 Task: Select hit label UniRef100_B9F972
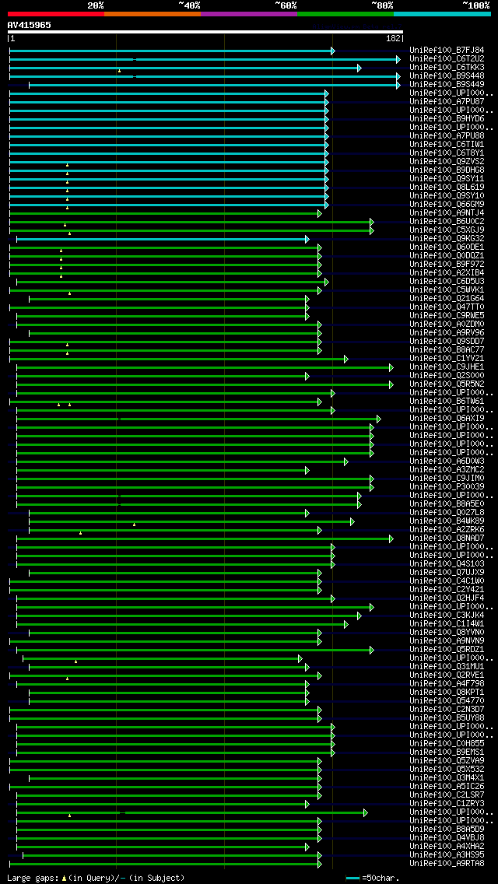pos(447,264)
